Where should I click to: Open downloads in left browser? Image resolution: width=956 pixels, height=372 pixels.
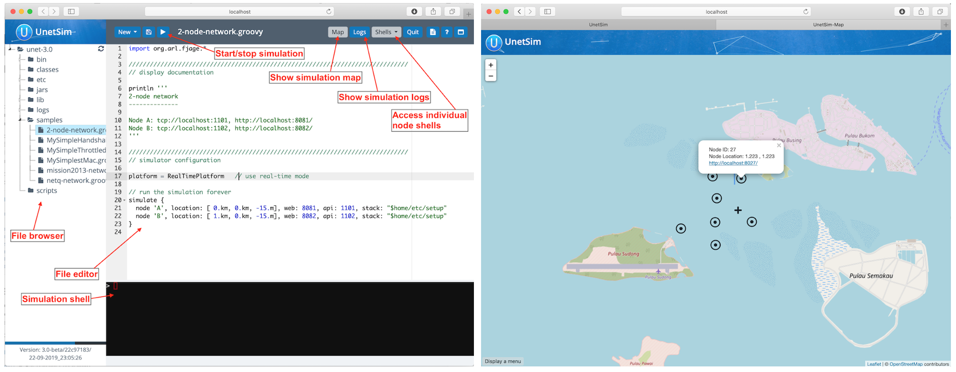415,12
